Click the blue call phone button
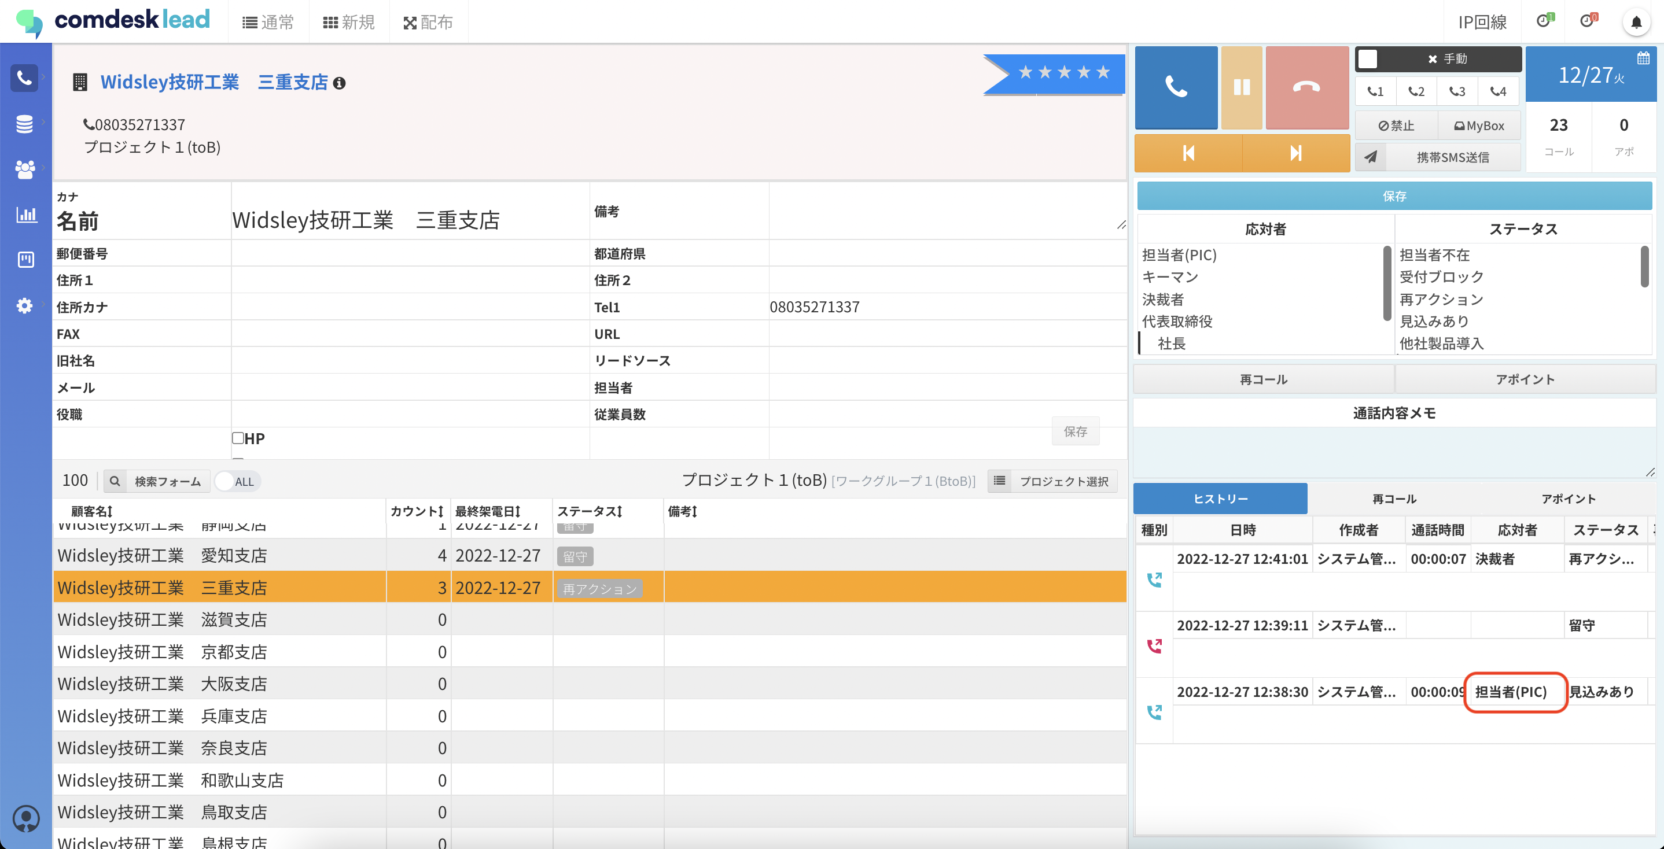The height and width of the screenshot is (849, 1664). click(x=1175, y=87)
